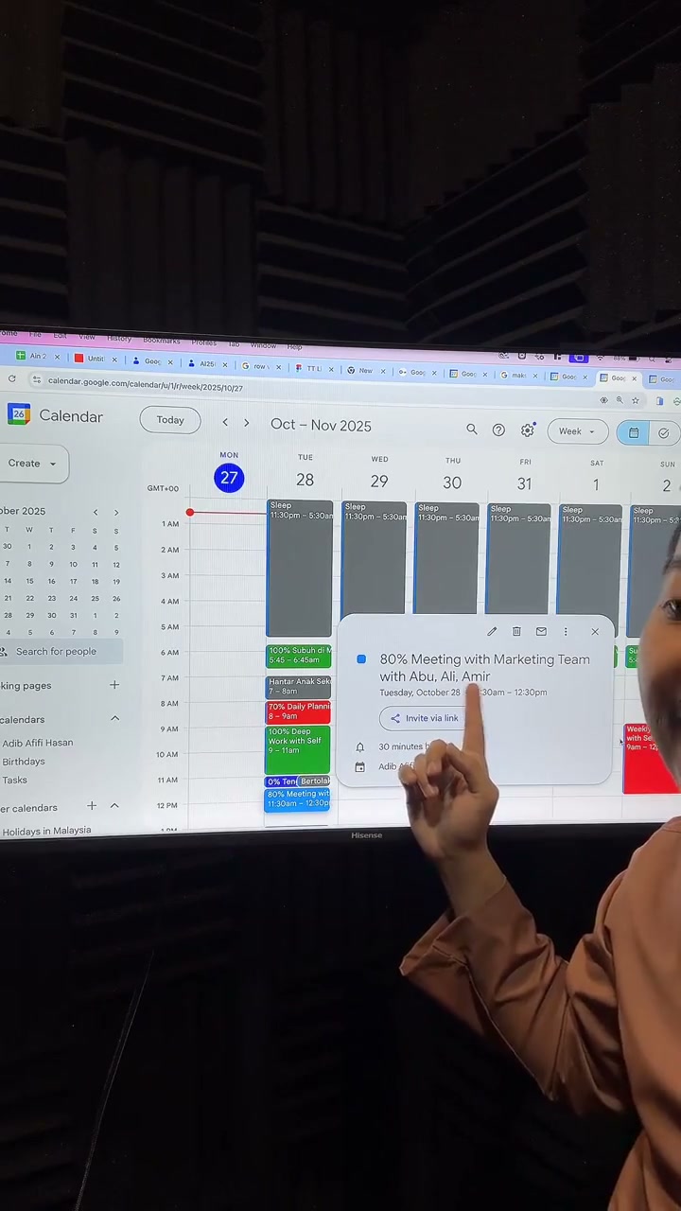Add a booking page plus icon
The image size is (681, 1211).
tap(114, 685)
